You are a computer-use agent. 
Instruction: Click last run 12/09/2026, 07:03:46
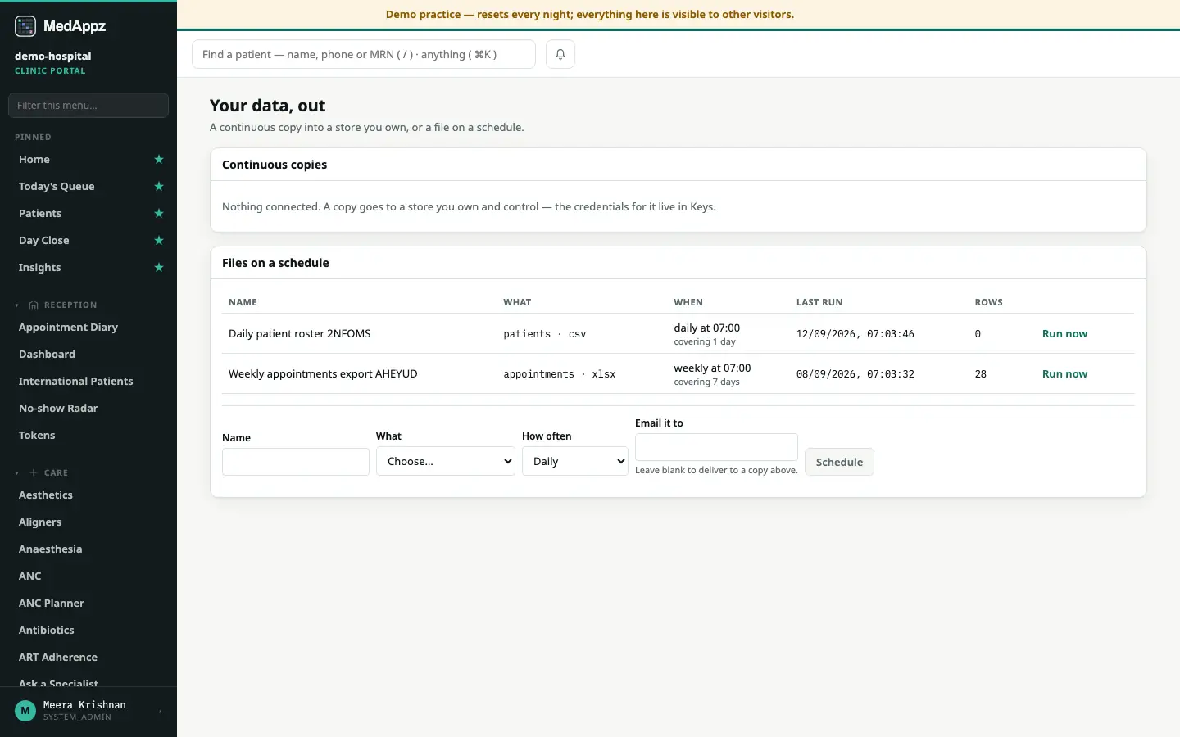[855, 334]
